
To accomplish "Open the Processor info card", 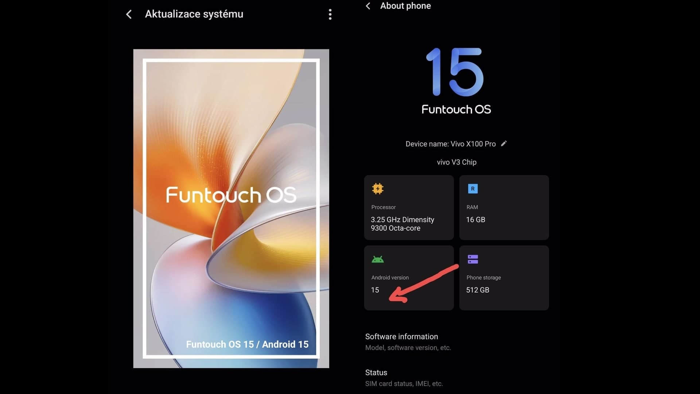I will pyautogui.click(x=409, y=207).
